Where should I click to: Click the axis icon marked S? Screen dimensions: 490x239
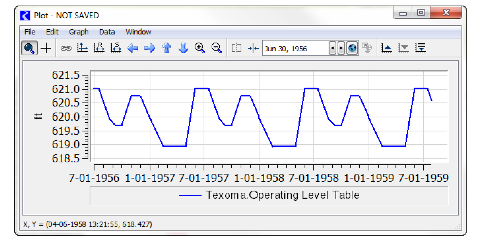pos(116,48)
